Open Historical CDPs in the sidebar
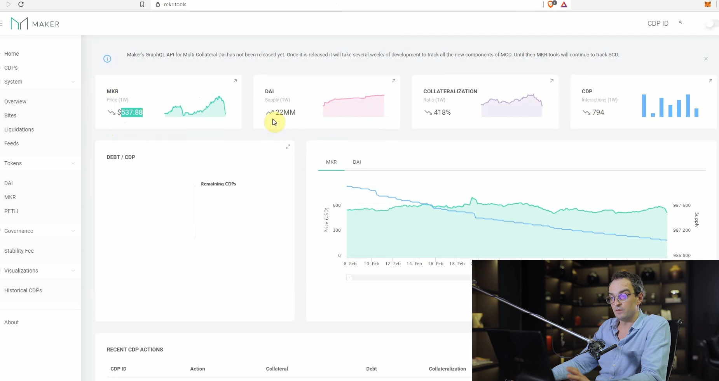Screen dimensions: 719x381 point(23,290)
